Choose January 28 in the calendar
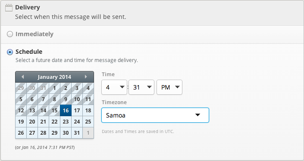 tap(43, 133)
